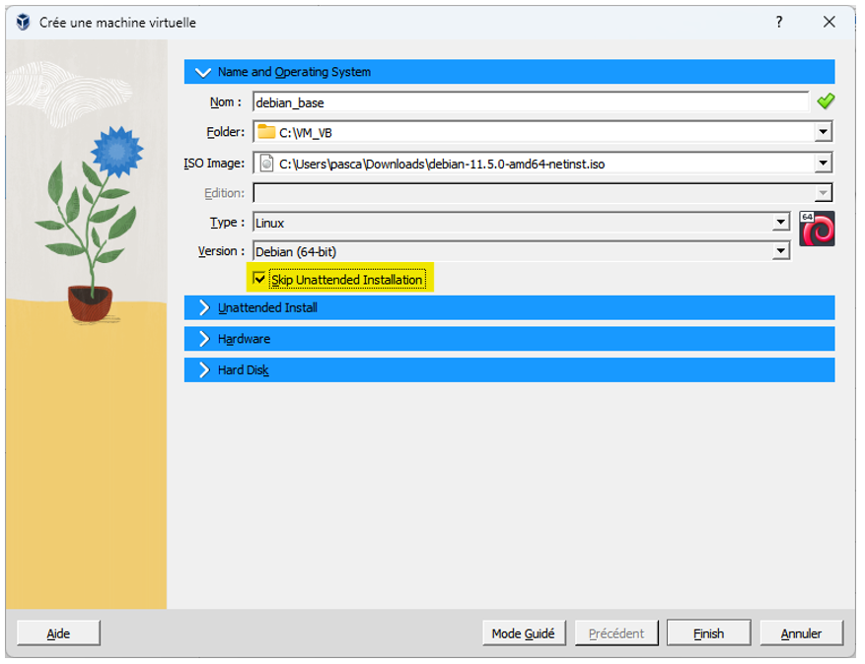Click the Skip Unattended Installation label text
The height and width of the screenshot is (664, 865).
pos(347,280)
